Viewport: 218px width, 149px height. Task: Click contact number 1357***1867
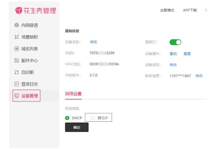point(180,76)
